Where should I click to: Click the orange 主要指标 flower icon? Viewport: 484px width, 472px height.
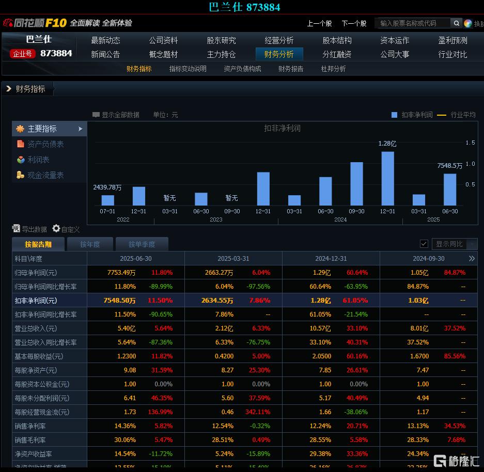[20, 129]
